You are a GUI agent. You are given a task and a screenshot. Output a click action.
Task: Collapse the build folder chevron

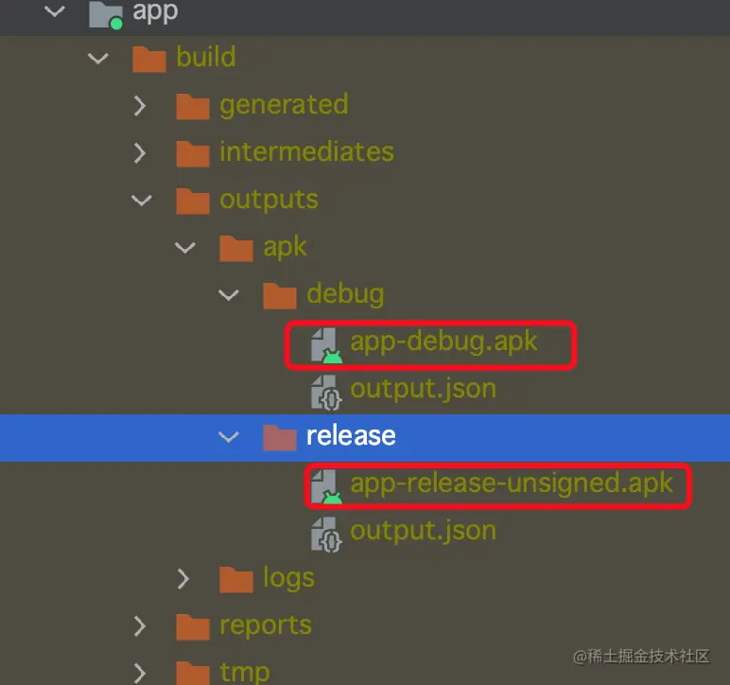point(97,58)
